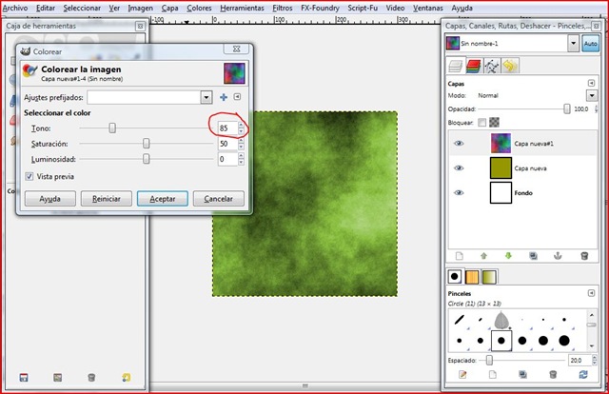Open the Channels tab icon
This screenshot has width=609, height=394.
[x=474, y=66]
